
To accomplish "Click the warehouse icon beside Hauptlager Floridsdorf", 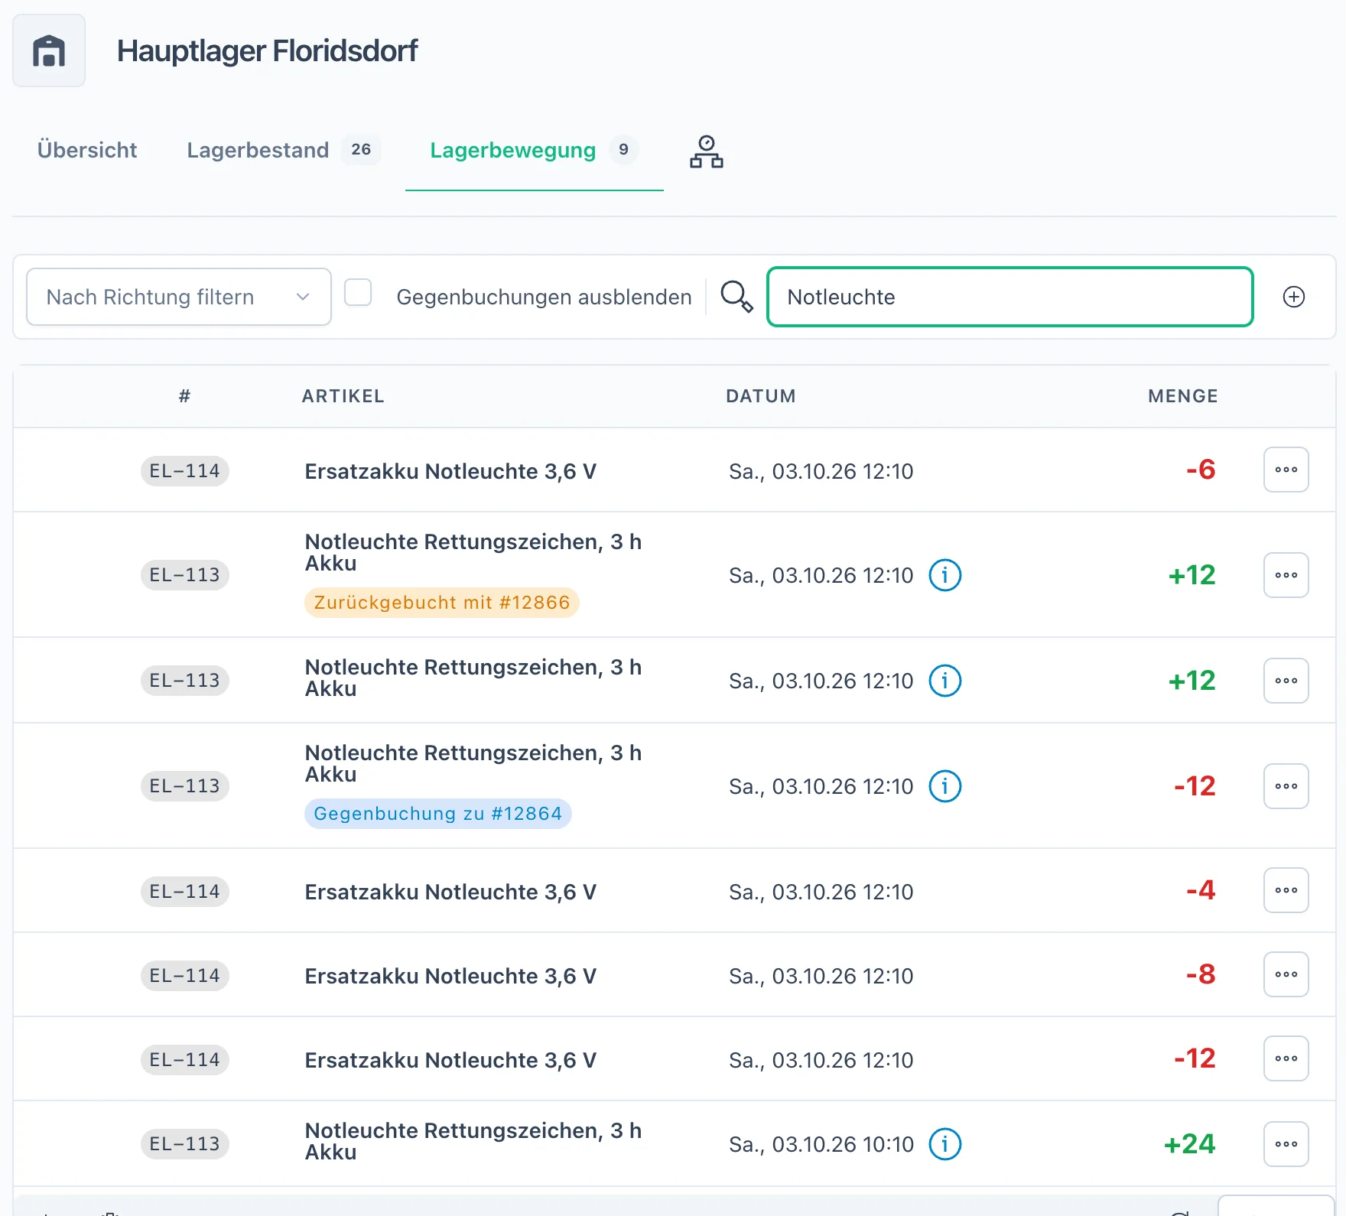I will pos(49,50).
